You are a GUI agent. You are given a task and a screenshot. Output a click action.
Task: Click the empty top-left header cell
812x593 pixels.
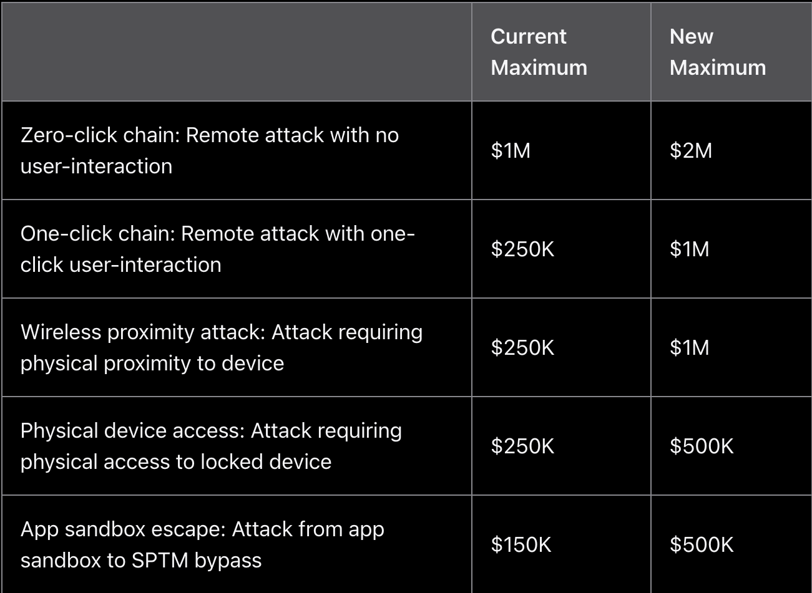(237, 52)
